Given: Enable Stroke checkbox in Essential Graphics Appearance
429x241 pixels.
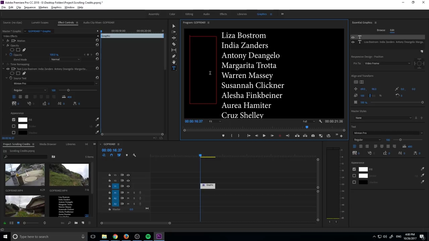Looking at the screenshot, I should click(x=354, y=176).
